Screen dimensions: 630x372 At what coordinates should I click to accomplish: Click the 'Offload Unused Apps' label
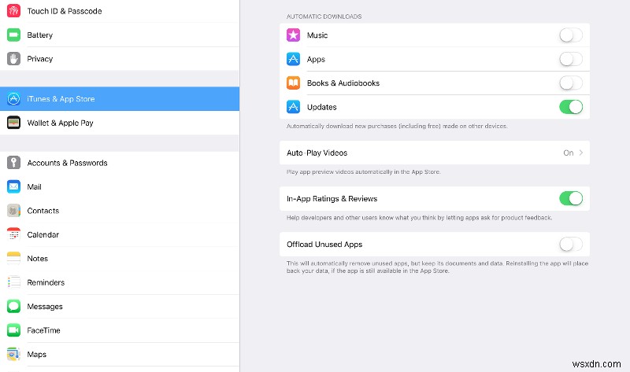pos(324,245)
